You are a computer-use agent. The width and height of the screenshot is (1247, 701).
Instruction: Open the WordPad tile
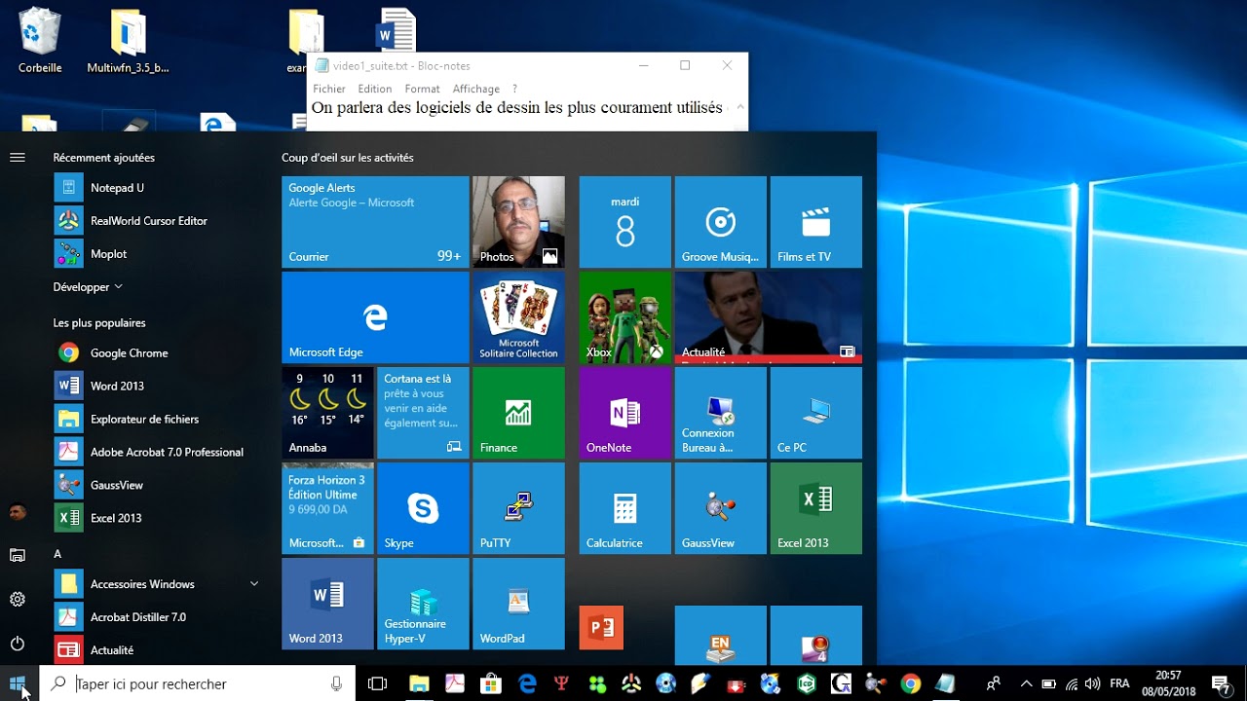pyautogui.click(x=518, y=604)
